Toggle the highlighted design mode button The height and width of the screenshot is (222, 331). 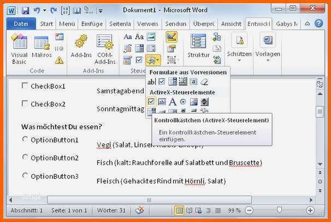point(172,37)
